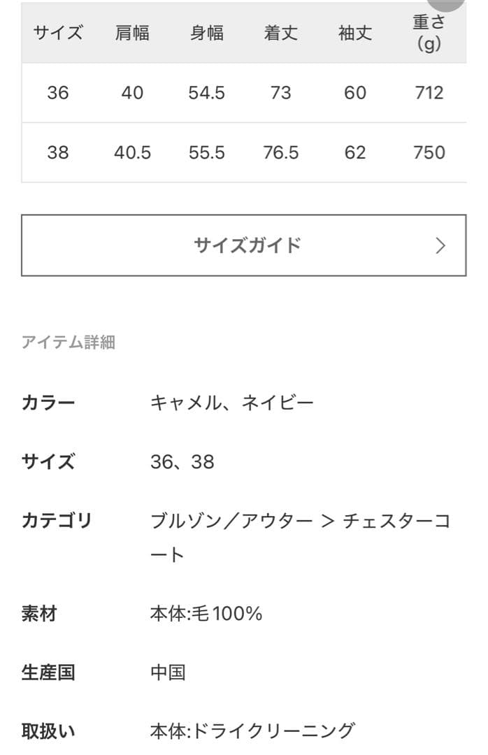This screenshot has height=755, width=488.
Task: Click the 袖丈 column header
Action: [x=355, y=31]
